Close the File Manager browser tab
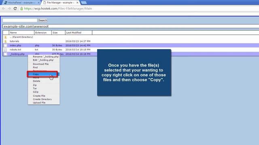Image resolution: width=259 pixels, height=145 pixels. pyautogui.click(x=77, y=3)
